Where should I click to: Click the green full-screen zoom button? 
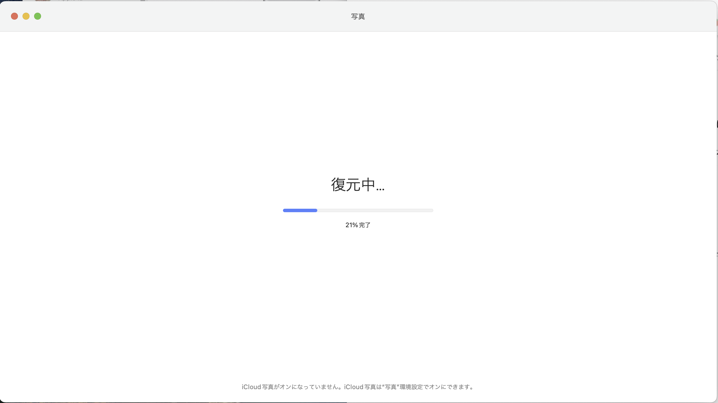pos(38,16)
